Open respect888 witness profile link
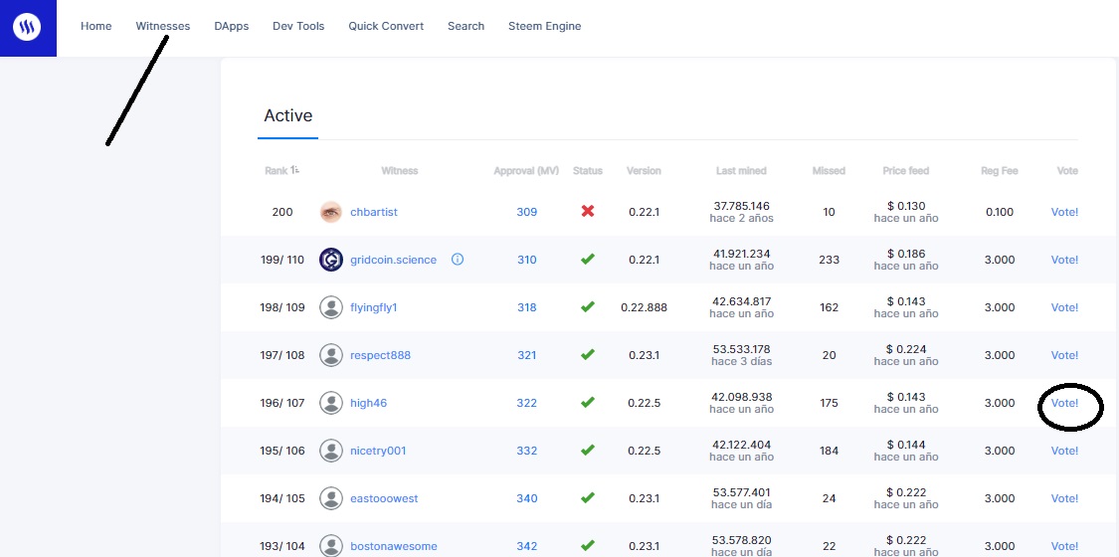Image resolution: width=1119 pixels, height=557 pixels. click(x=380, y=355)
